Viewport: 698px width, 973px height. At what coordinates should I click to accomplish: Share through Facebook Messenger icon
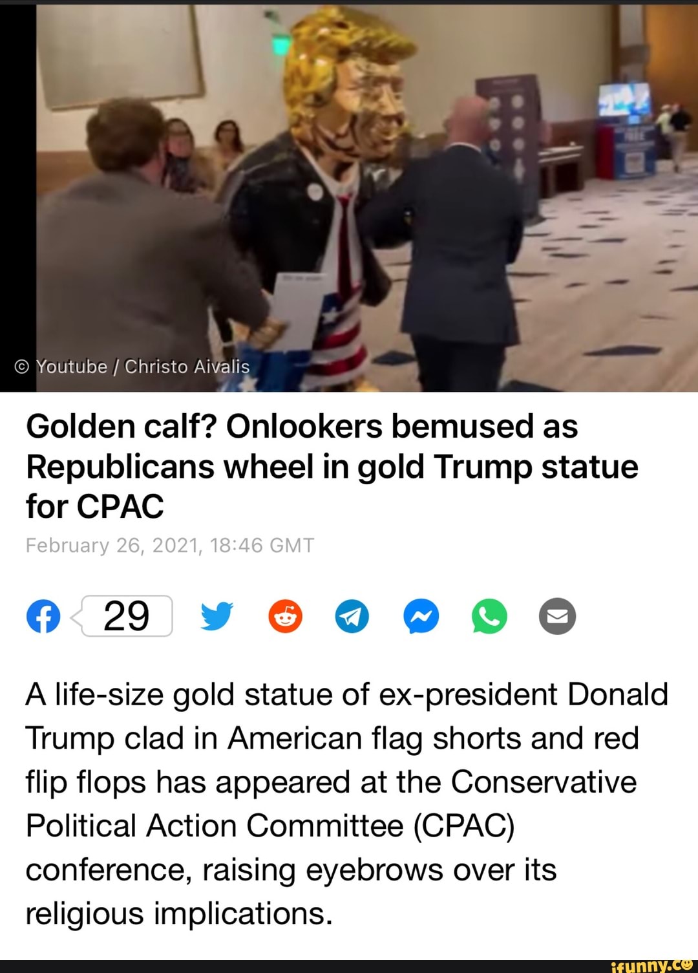tap(421, 615)
